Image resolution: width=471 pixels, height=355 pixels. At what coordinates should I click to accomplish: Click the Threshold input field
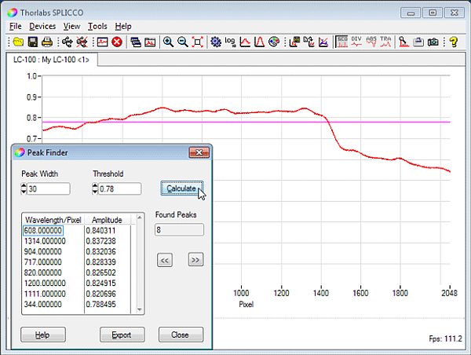(119, 188)
